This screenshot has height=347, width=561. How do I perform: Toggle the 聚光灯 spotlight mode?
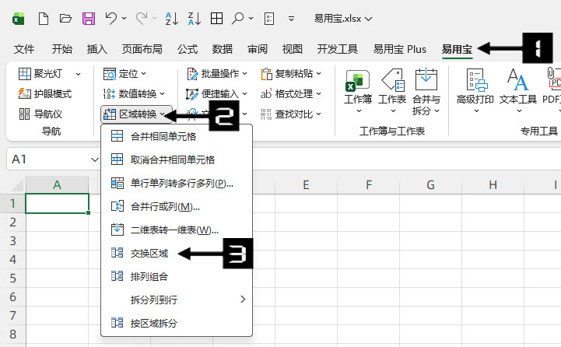(47, 74)
